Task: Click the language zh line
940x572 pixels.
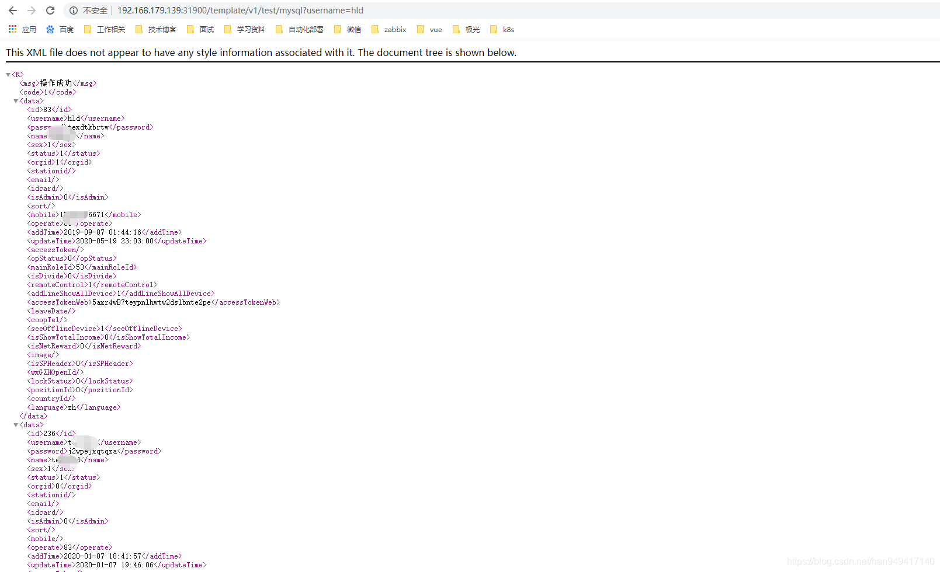Action: coord(74,407)
